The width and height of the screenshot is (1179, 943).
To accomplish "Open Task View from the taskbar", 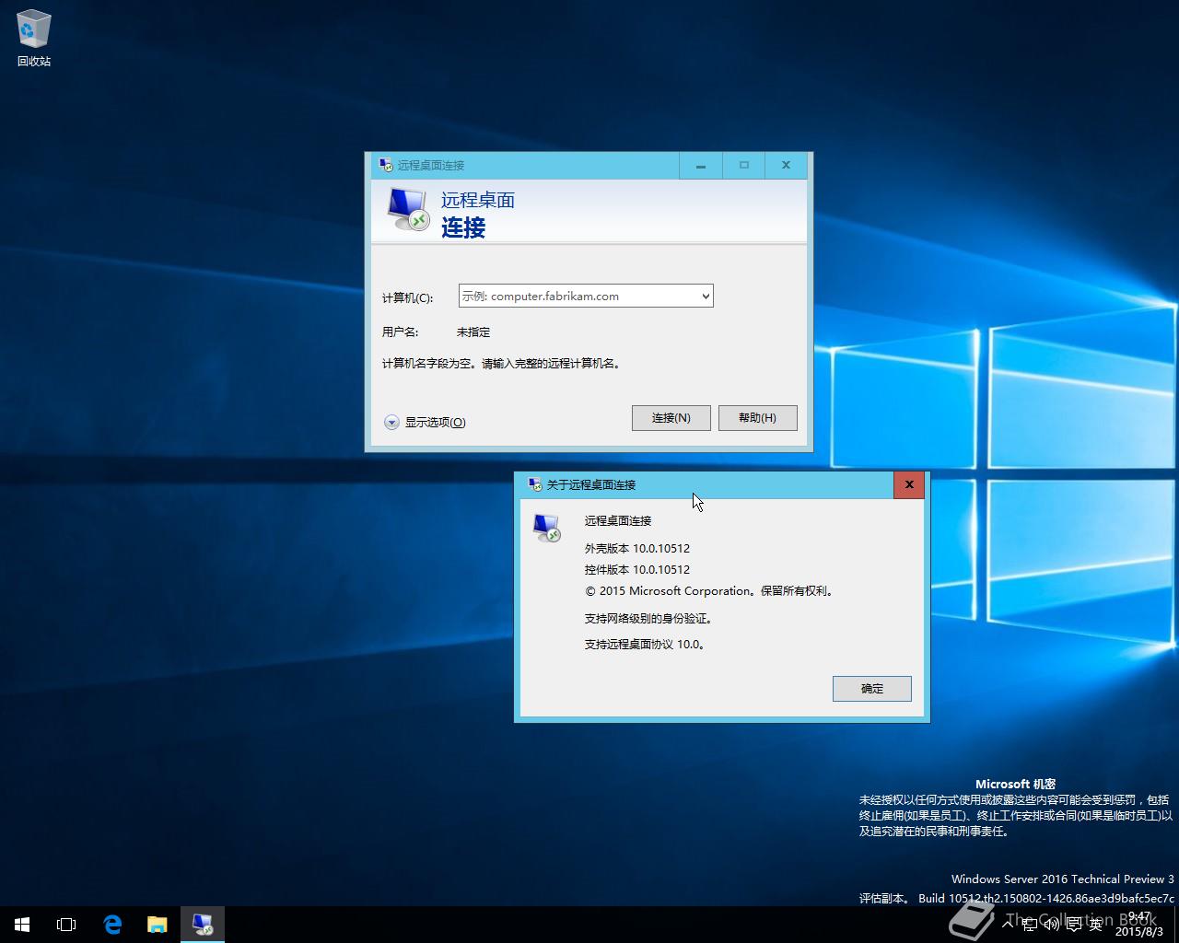I will coord(66,925).
